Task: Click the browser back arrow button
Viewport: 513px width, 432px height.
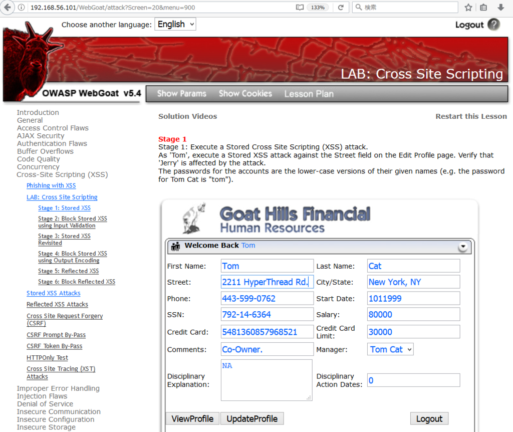Action: 7,7
